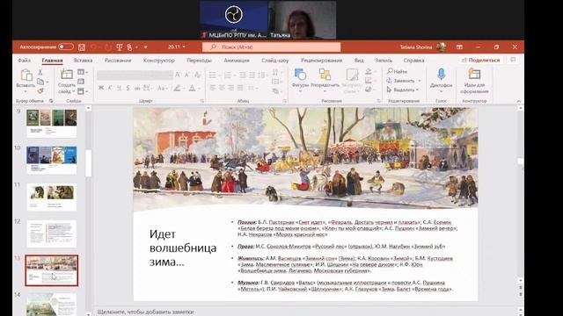Open the Tatiana Shorina account avatar
The height and width of the screenshot is (316, 563).
(x=442, y=47)
